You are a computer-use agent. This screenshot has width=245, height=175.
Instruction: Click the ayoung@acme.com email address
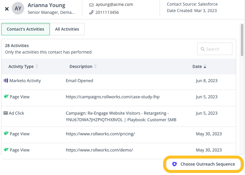pyautogui.click(x=114, y=5)
